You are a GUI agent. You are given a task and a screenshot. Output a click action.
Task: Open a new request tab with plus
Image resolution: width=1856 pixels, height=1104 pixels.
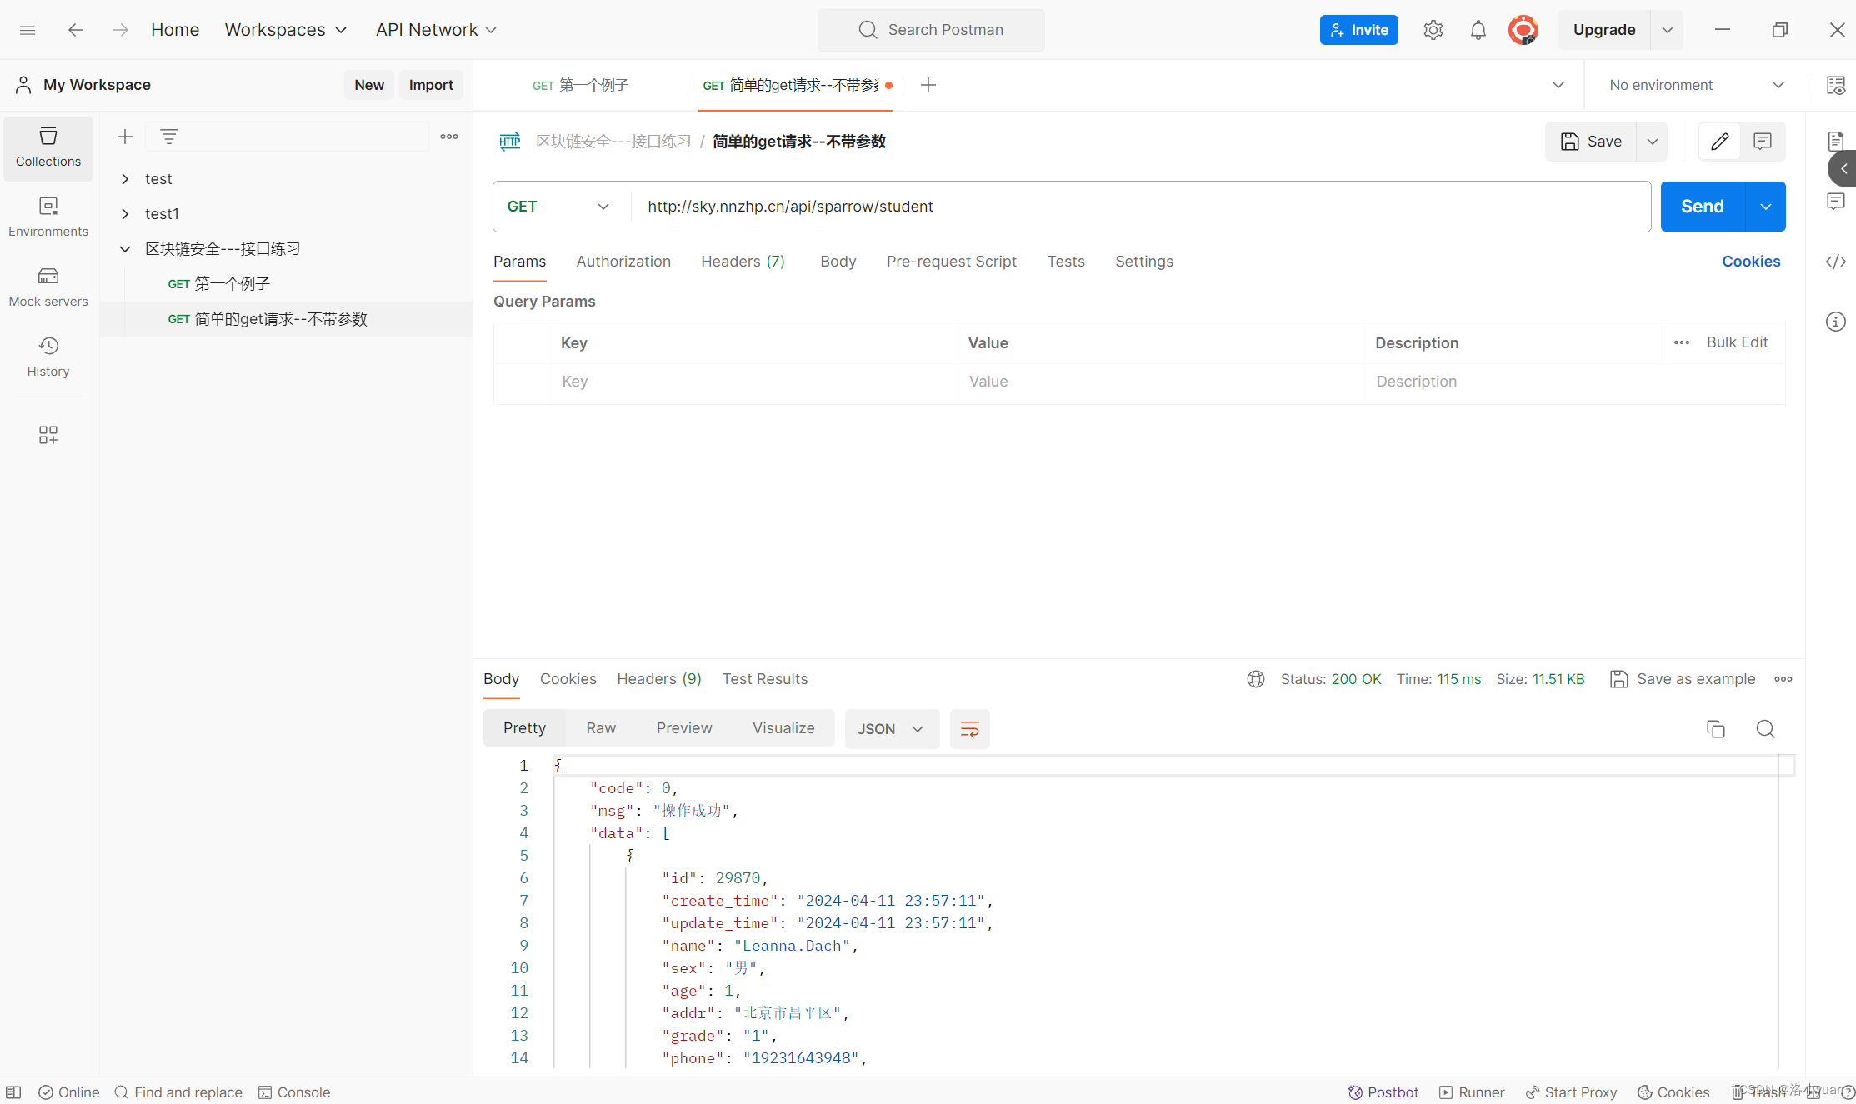(x=928, y=85)
